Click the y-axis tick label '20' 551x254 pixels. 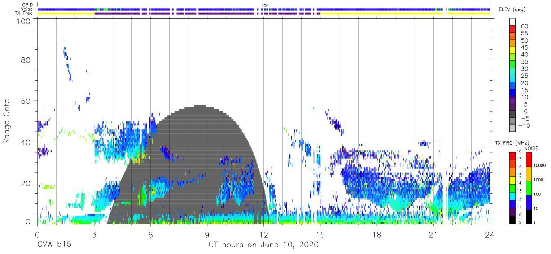tap(25, 183)
